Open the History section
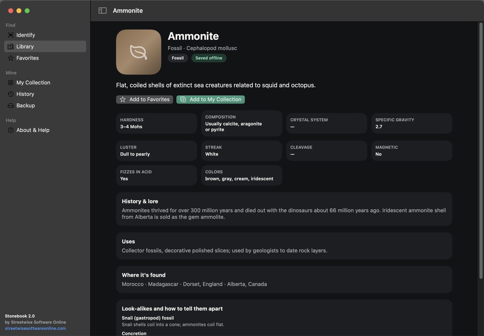 [45, 94]
